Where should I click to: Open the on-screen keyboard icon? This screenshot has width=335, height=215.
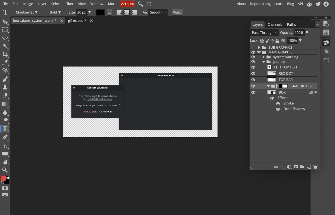tap(5, 195)
